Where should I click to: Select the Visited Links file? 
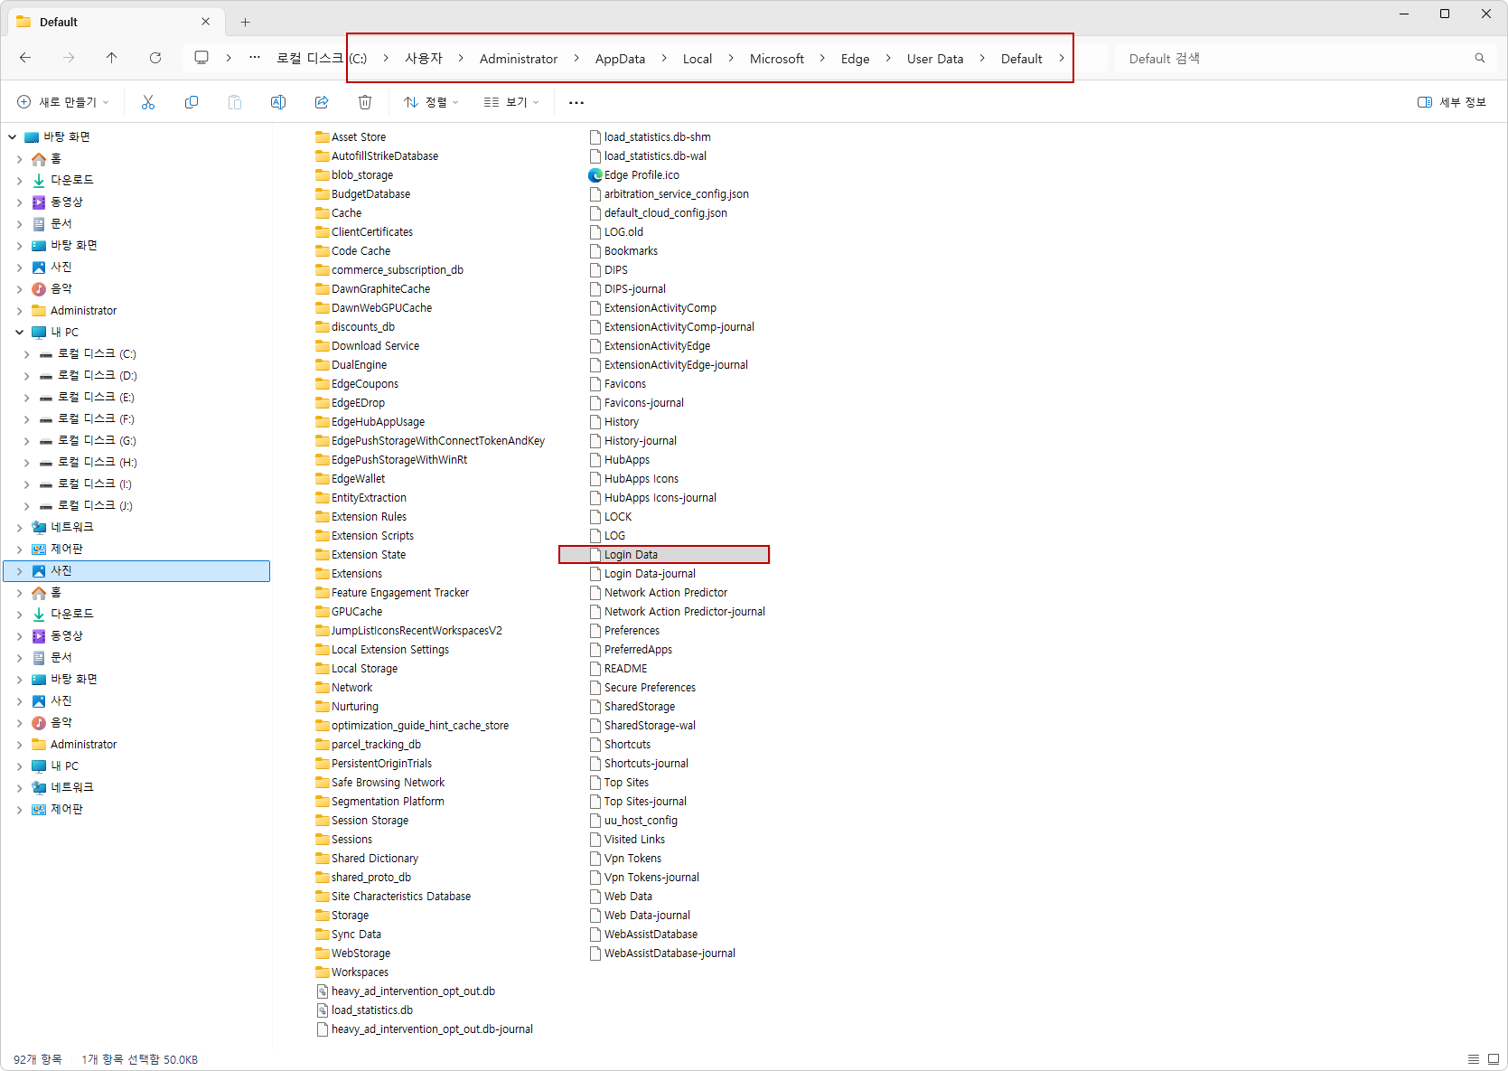pyautogui.click(x=627, y=840)
